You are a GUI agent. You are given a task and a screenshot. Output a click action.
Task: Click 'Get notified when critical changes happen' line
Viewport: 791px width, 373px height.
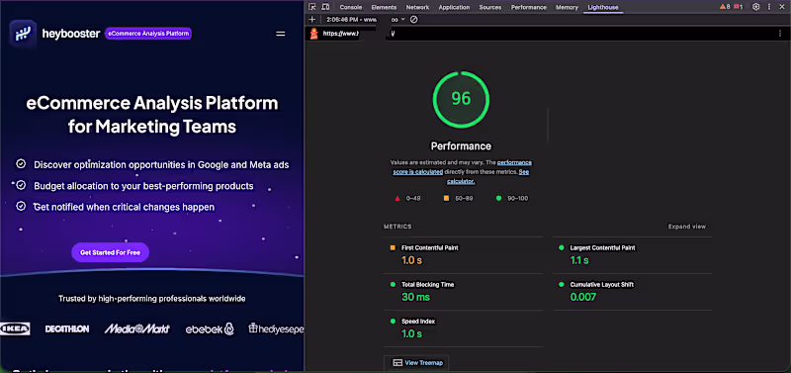point(125,207)
